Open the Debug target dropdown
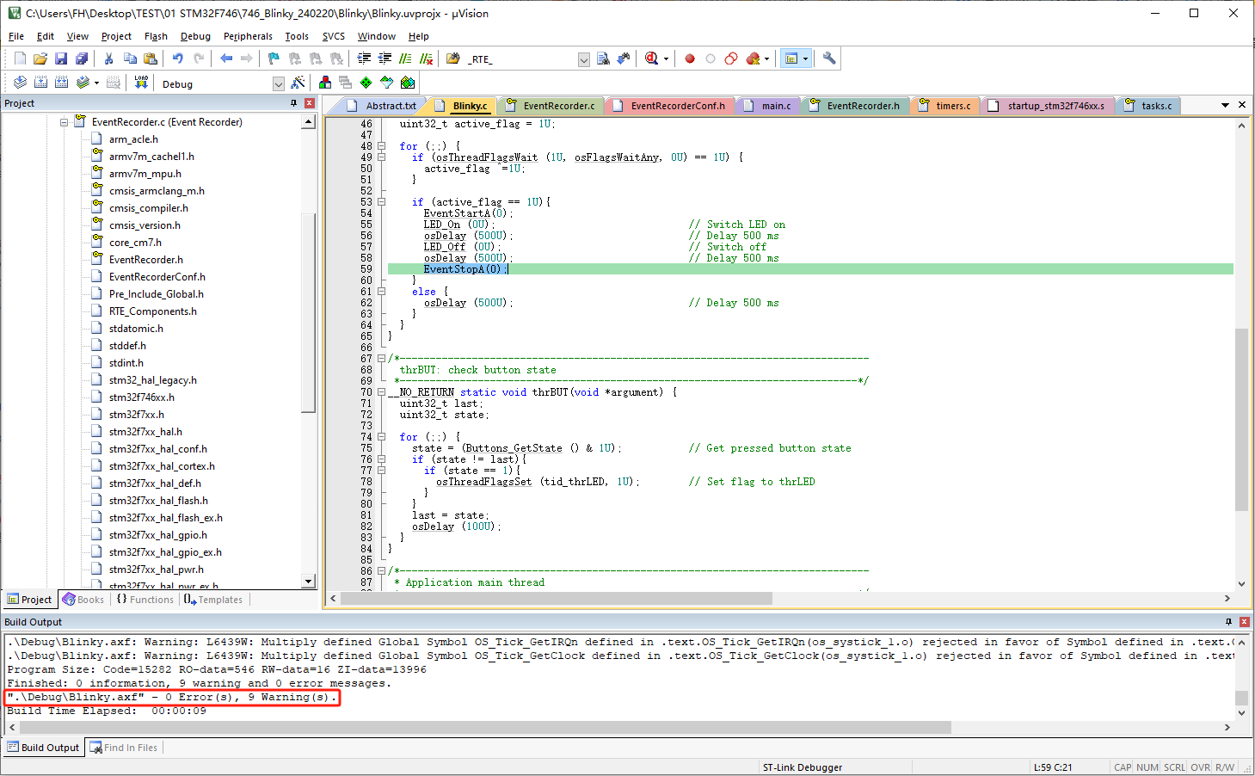 click(x=278, y=83)
